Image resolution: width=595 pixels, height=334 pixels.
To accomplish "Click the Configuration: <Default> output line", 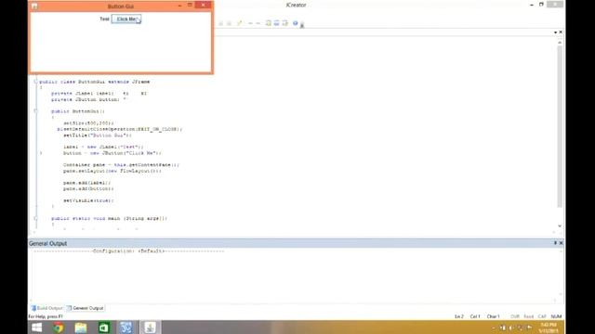I will click(129, 251).
